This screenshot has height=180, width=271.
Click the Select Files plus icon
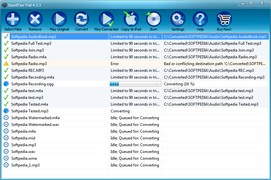(13, 19)
